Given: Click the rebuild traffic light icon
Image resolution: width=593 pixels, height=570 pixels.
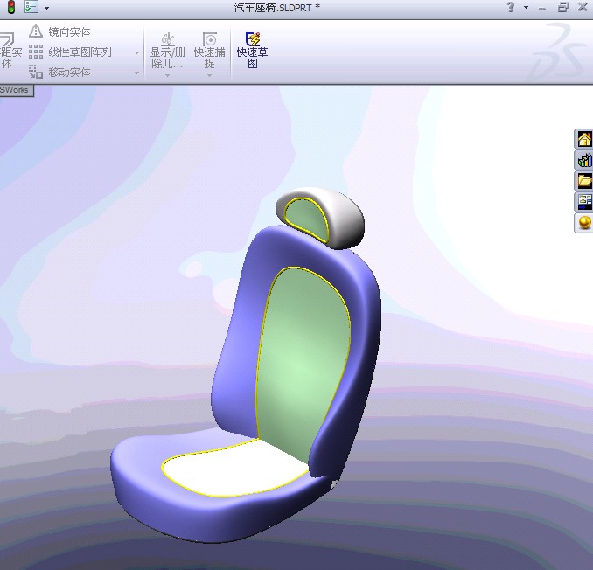Looking at the screenshot, I should pos(11,7).
